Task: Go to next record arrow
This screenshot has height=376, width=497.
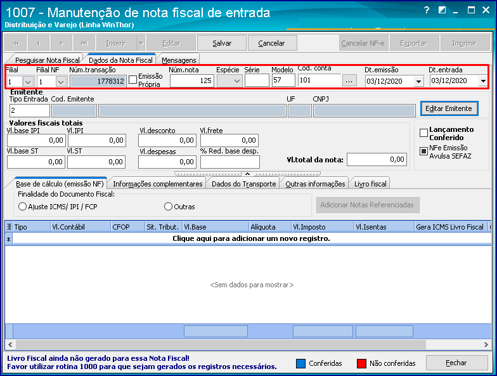Action: tap(61, 43)
